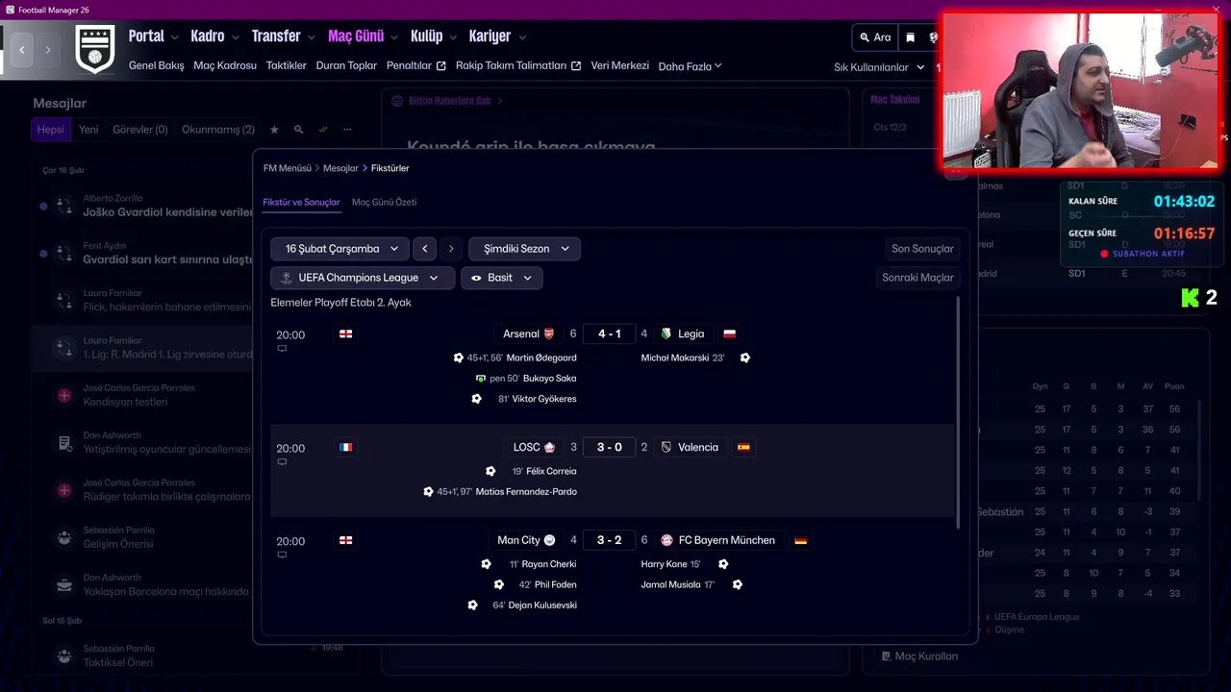
Task: Click the Mesajlar breadcrumb
Action: [x=340, y=168]
